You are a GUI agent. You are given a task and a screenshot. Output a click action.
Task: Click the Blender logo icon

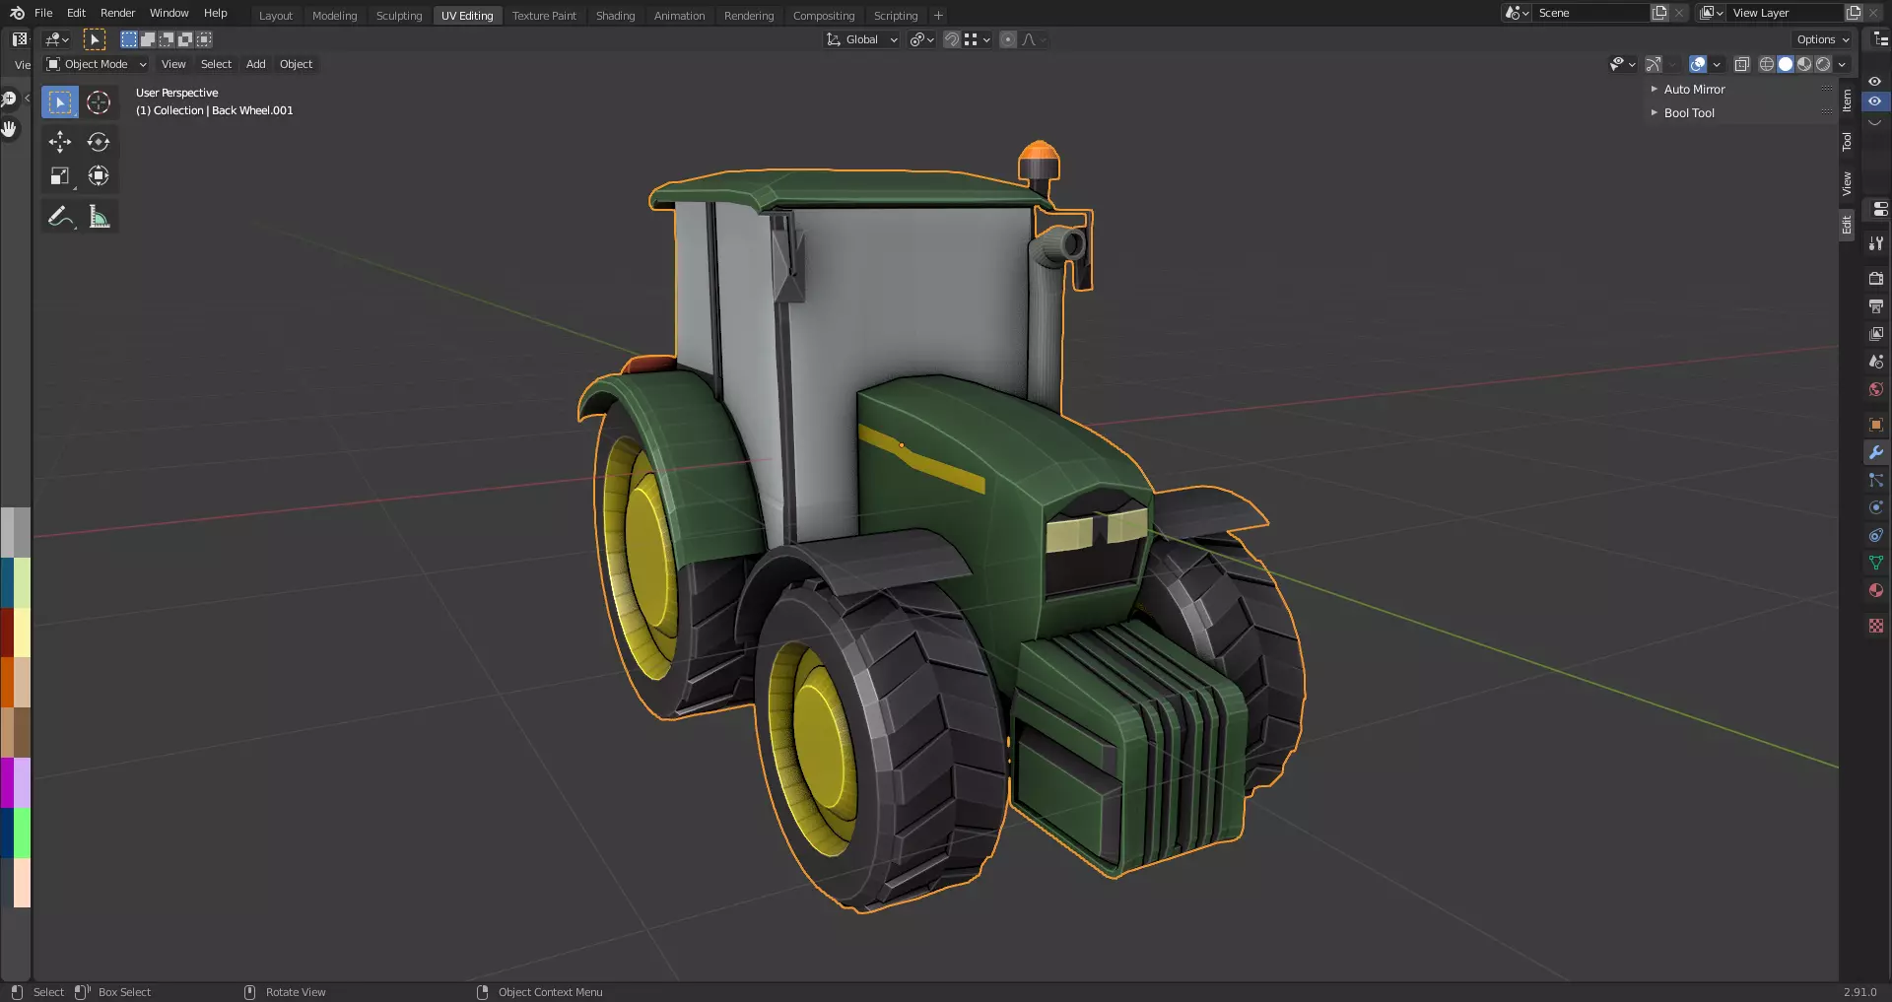(17, 13)
